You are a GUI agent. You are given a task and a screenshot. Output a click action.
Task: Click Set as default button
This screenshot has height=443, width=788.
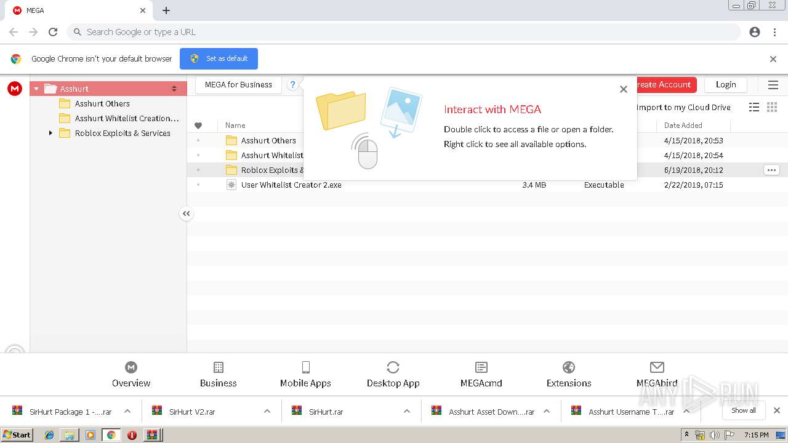pos(219,59)
